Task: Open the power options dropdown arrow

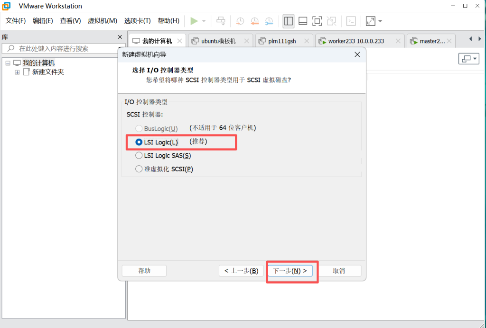Action: 204,21
